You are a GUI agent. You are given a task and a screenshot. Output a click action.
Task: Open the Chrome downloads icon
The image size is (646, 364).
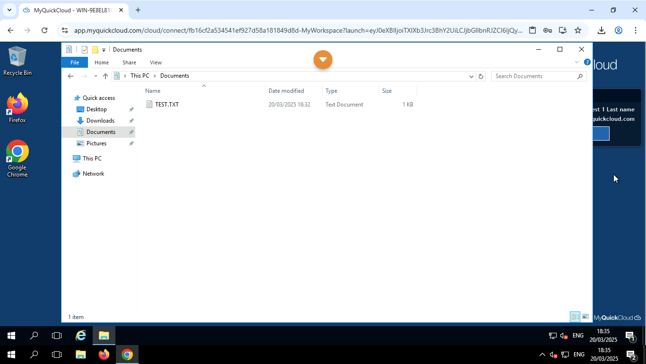602,30
